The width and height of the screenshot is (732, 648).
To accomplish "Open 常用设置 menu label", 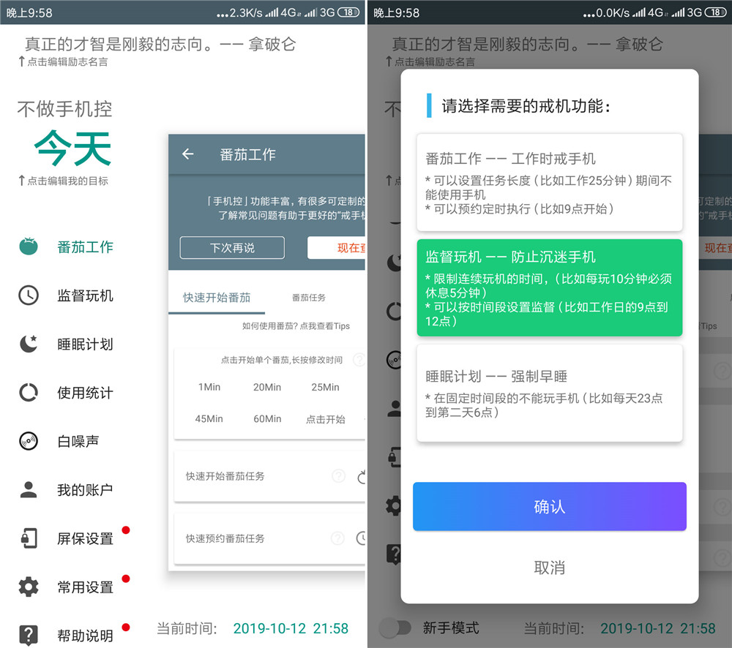I will pos(85,587).
